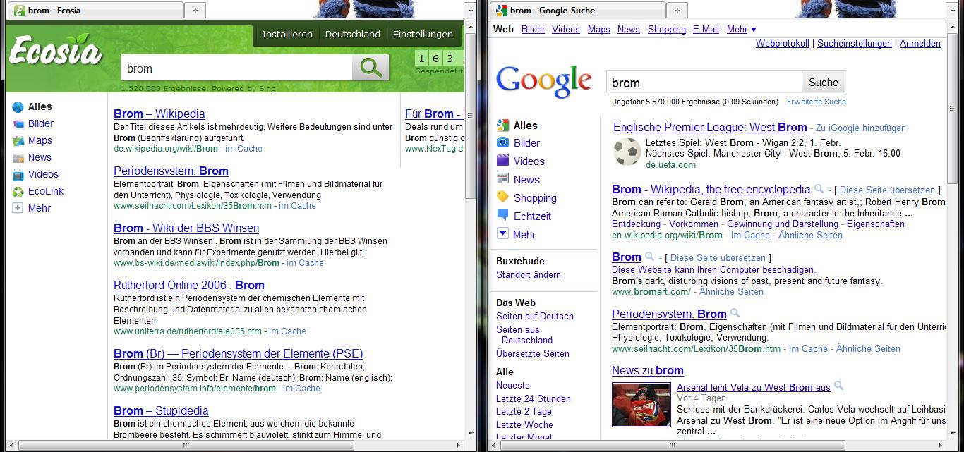Open Maps in Google top navigation
Image resolution: width=964 pixels, height=452 pixels.
[598, 29]
